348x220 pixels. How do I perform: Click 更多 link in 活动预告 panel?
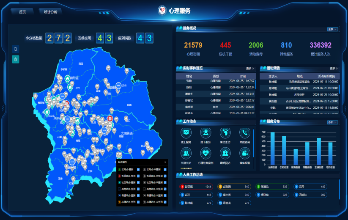tap(334, 68)
